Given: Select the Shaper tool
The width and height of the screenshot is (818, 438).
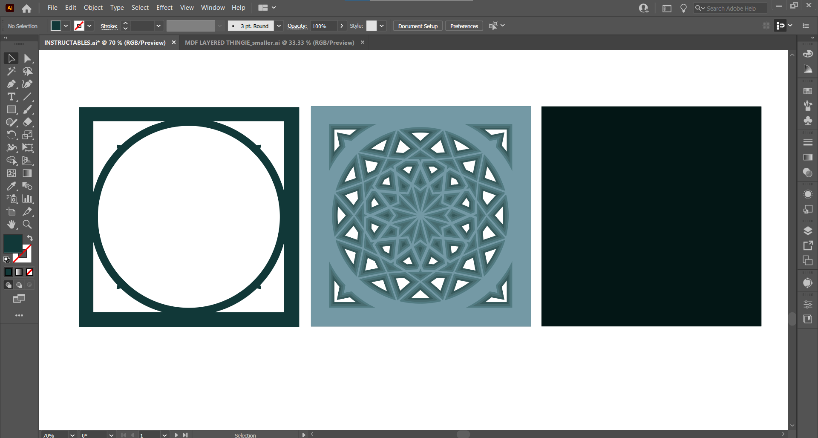Looking at the screenshot, I should point(12,122).
